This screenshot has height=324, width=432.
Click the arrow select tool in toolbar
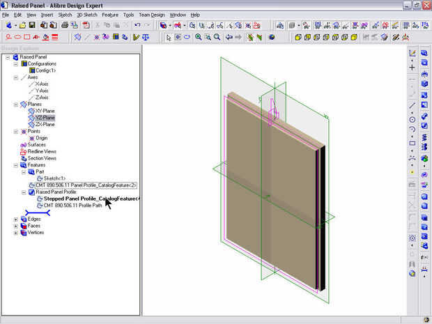(167, 37)
